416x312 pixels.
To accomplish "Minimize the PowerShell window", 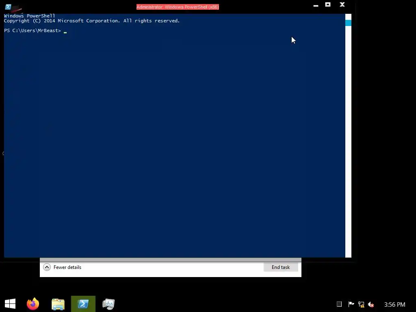I will [316, 5].
